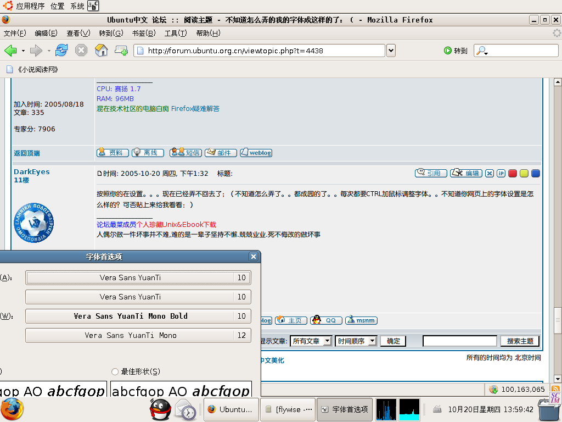
Task: Click the input method icon in top panel
Action: point(93,5)
